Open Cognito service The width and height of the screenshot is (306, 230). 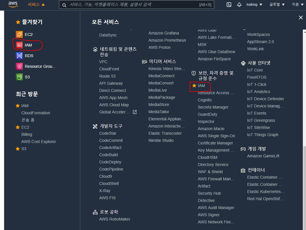[205, 100]
